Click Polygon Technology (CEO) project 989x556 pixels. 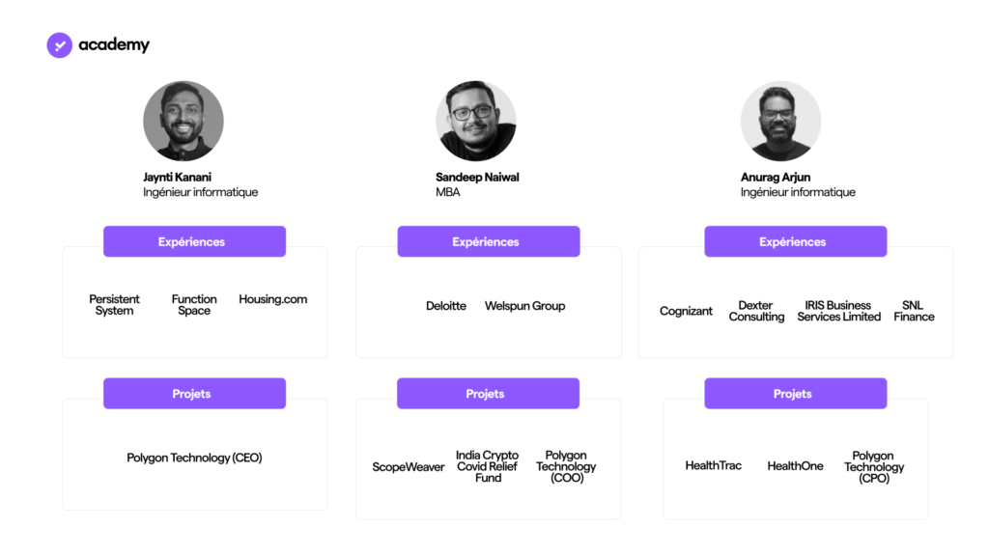pyautogui.click(x=194, y=459)
